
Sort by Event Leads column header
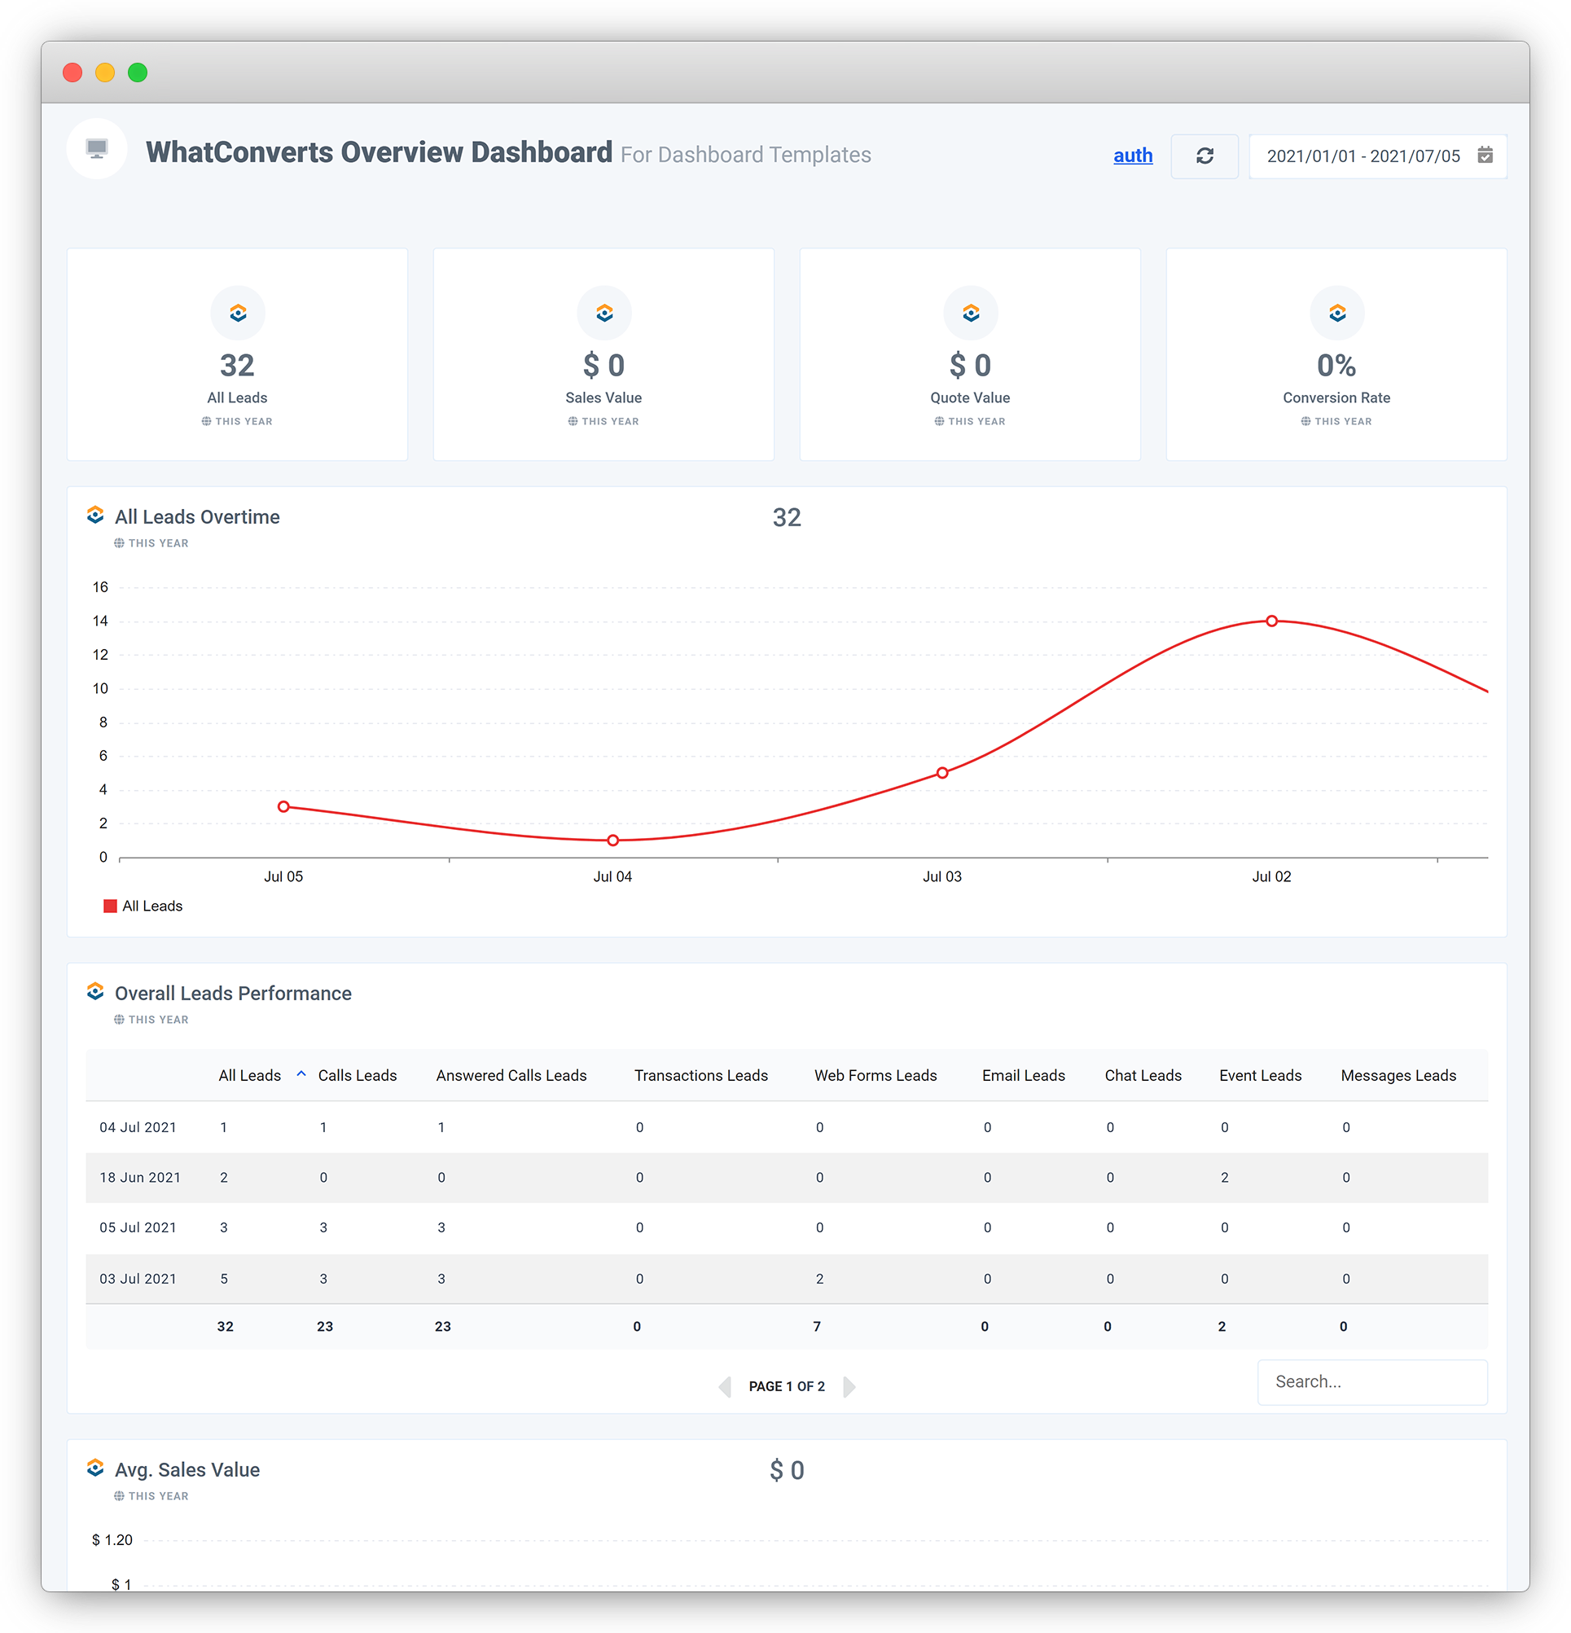(1260, 1076)
